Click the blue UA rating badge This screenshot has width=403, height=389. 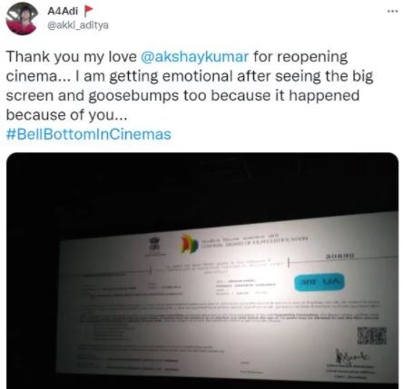[x=319, y=282]
